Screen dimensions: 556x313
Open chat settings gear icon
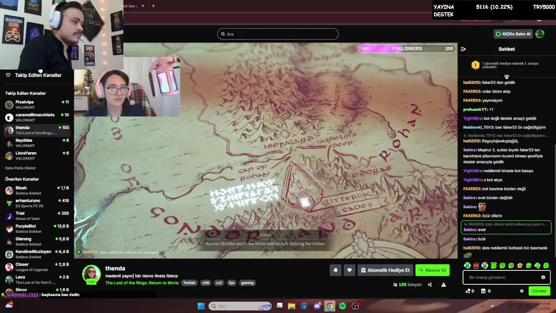[x=522, y=291]
